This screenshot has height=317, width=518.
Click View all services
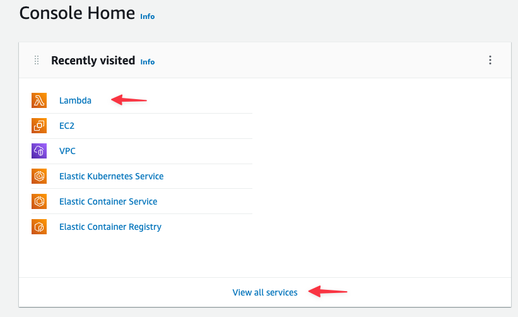pos(265,292)
